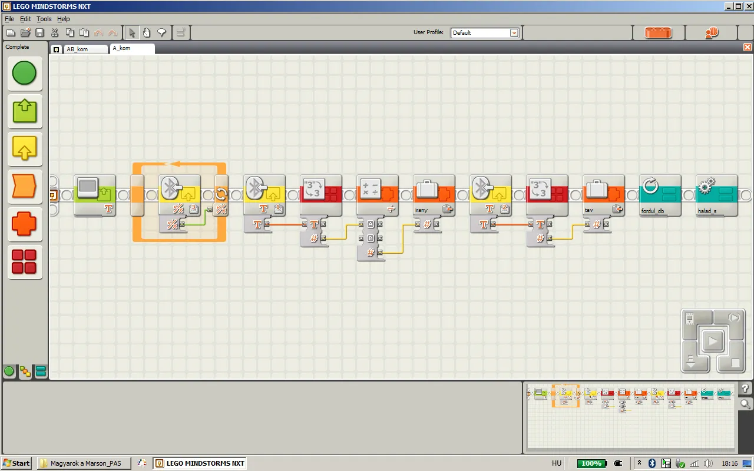
Task: Select the Math block
Action: 378,195
